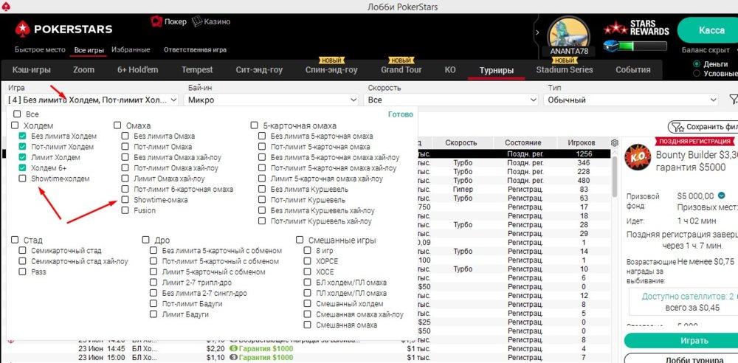Uncheck Без лимита Холдем

(23, 136)
